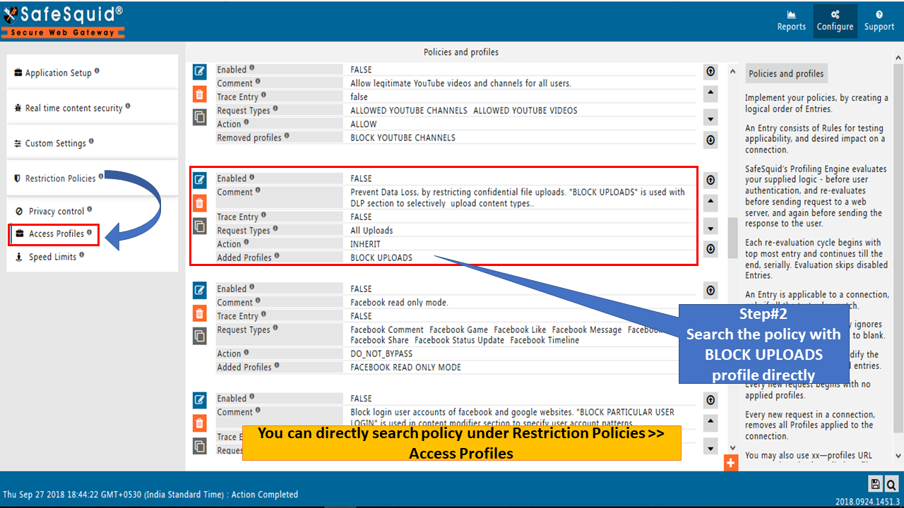Delete the YouTube videos and channels entry
904x508 pixels.
200,94
